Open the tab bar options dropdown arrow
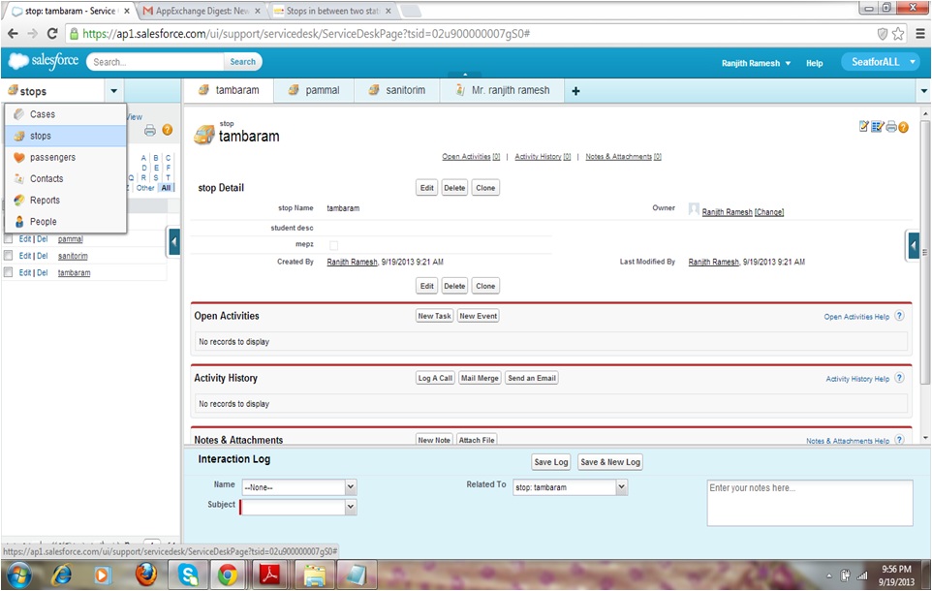Image resolution: width=932 pixels, height=591 pixels. (923, 91)
